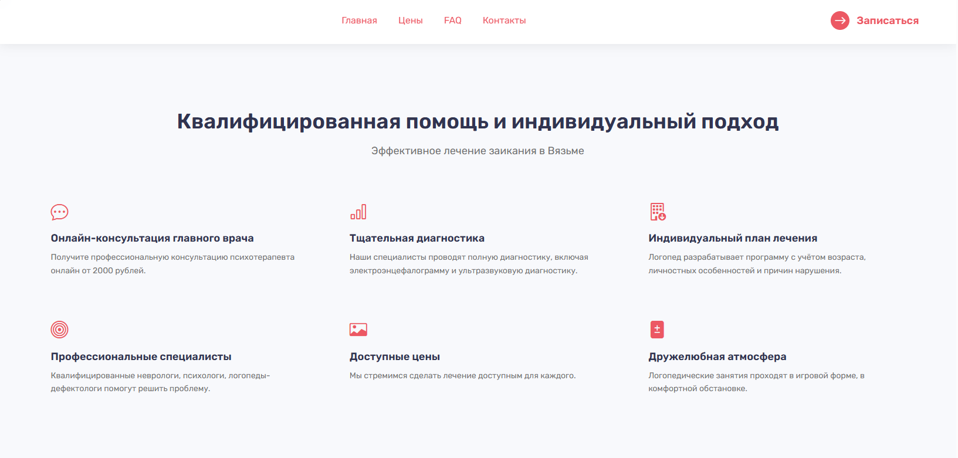The width and height of the screenshot is (958, 458).
Task: Click the Тщательная диагностика heading
Action: 417,238
